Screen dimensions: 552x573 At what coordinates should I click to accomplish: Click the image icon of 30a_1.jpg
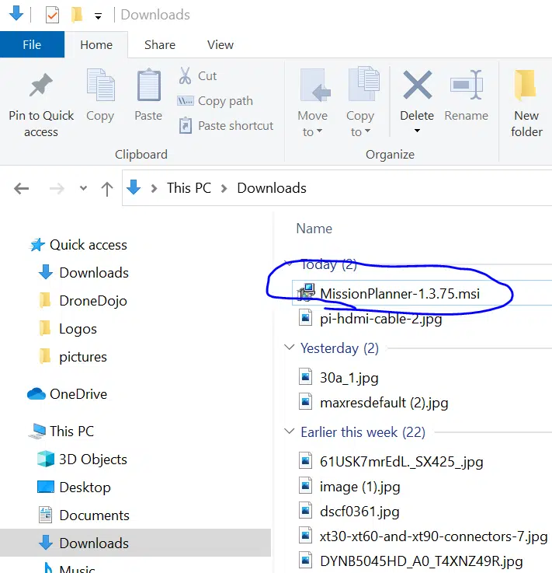305,377
